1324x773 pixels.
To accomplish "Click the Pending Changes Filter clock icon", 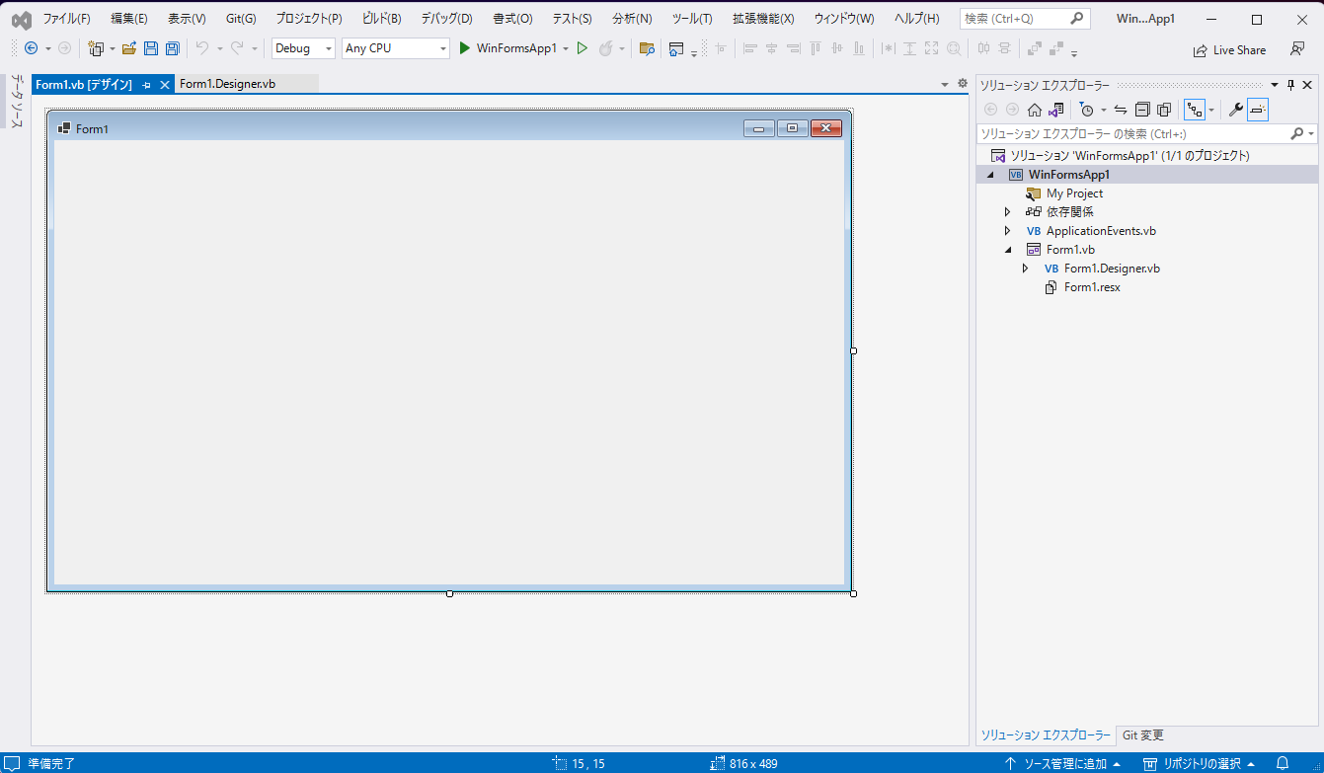I will point(1087,110).
